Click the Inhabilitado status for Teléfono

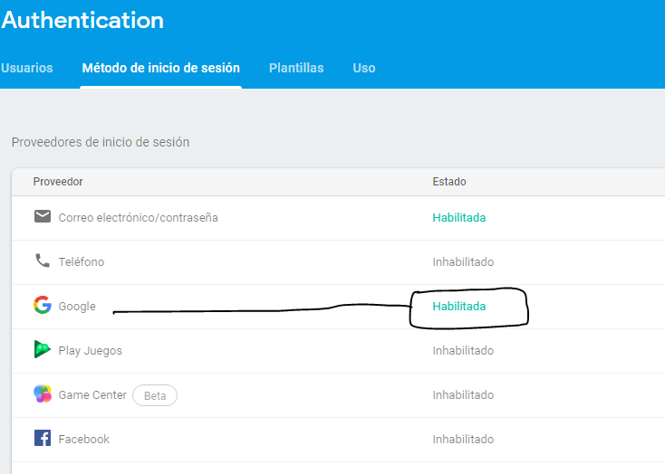[463, 261]
